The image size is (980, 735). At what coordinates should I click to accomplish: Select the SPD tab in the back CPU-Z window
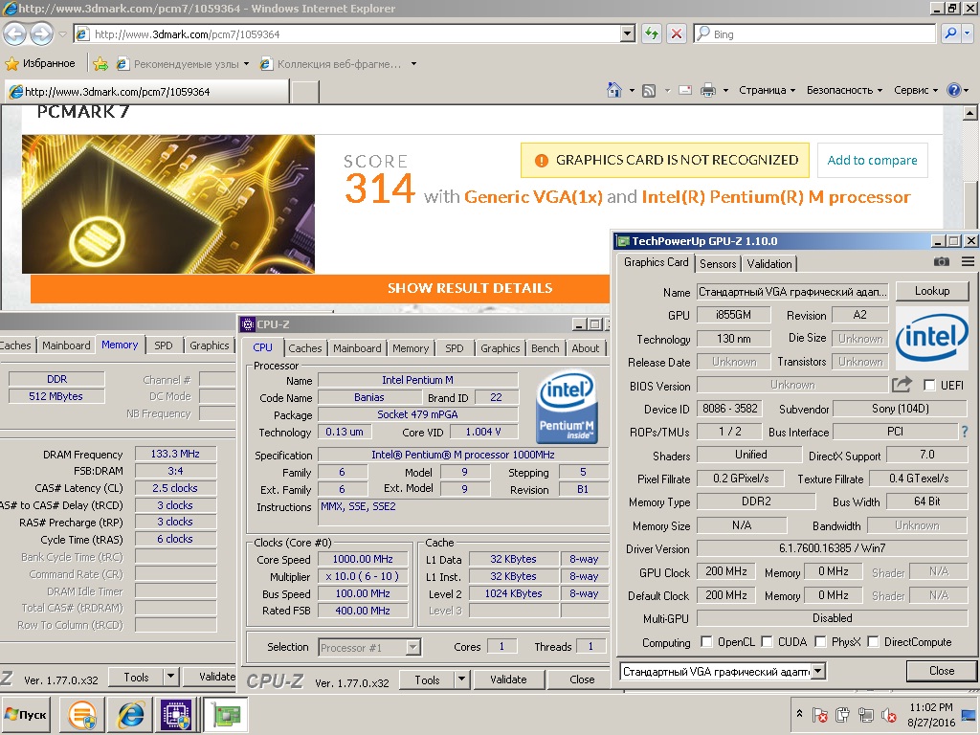point(164,345)
